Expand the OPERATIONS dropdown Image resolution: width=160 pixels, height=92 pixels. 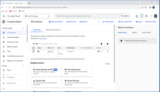[x=108, y=22]
